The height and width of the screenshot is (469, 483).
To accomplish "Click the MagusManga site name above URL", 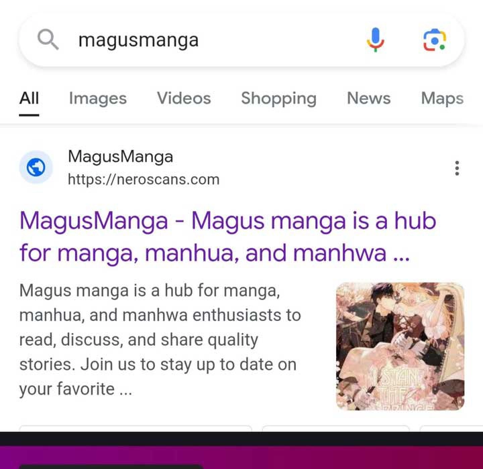I will pos(121,157).
